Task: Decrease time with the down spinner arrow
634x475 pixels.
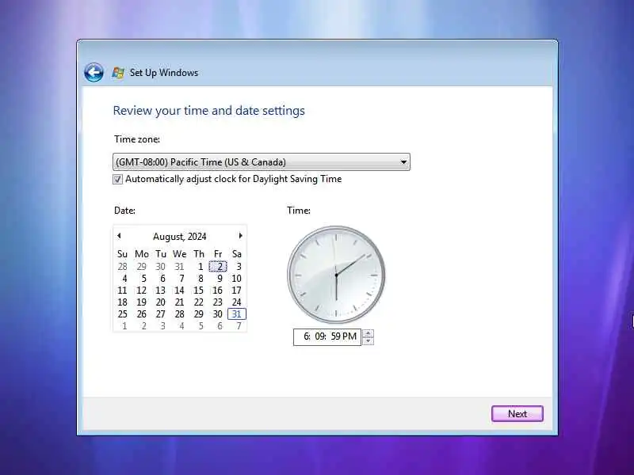Action: [368, 341]
